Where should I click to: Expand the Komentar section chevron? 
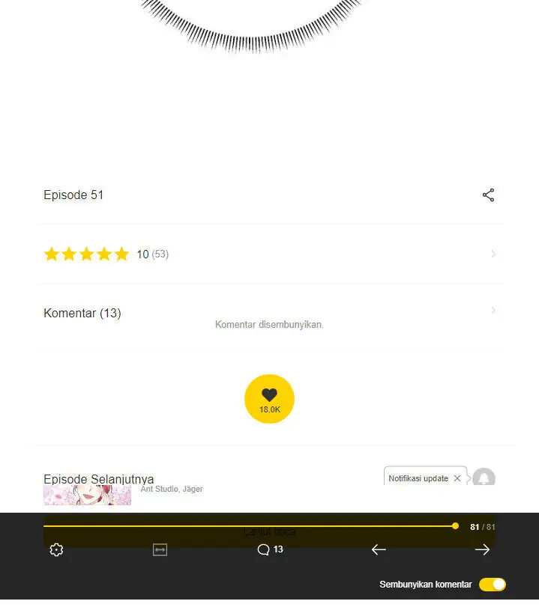click(493, 311)
